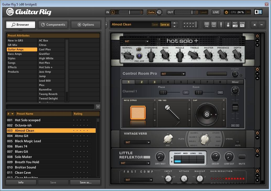Click the LIVE view button
The height and width of the screenshot is (191, 271).
tap(216, 12)
